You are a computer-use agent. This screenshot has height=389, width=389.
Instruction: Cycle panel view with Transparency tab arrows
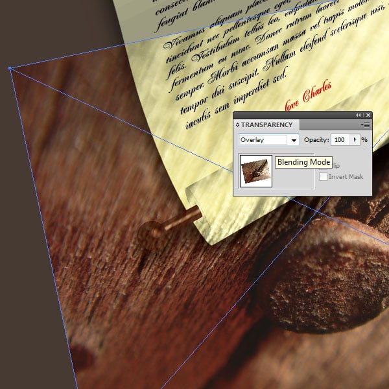(x=237, y=125)
